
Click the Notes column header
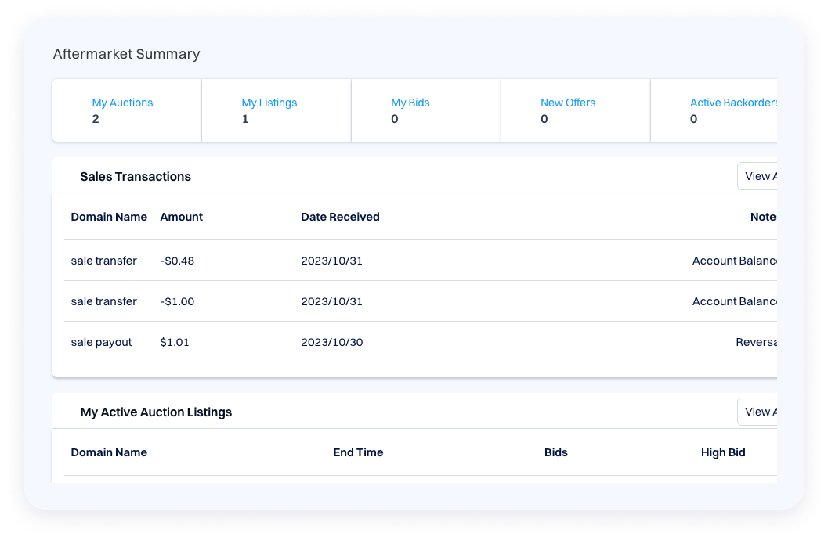tap(763, 217)
